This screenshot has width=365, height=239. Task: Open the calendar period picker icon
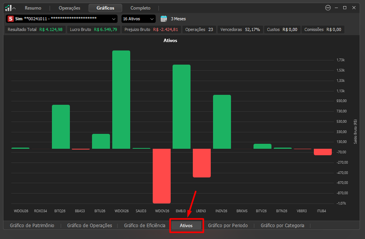(x=164, y=19)
